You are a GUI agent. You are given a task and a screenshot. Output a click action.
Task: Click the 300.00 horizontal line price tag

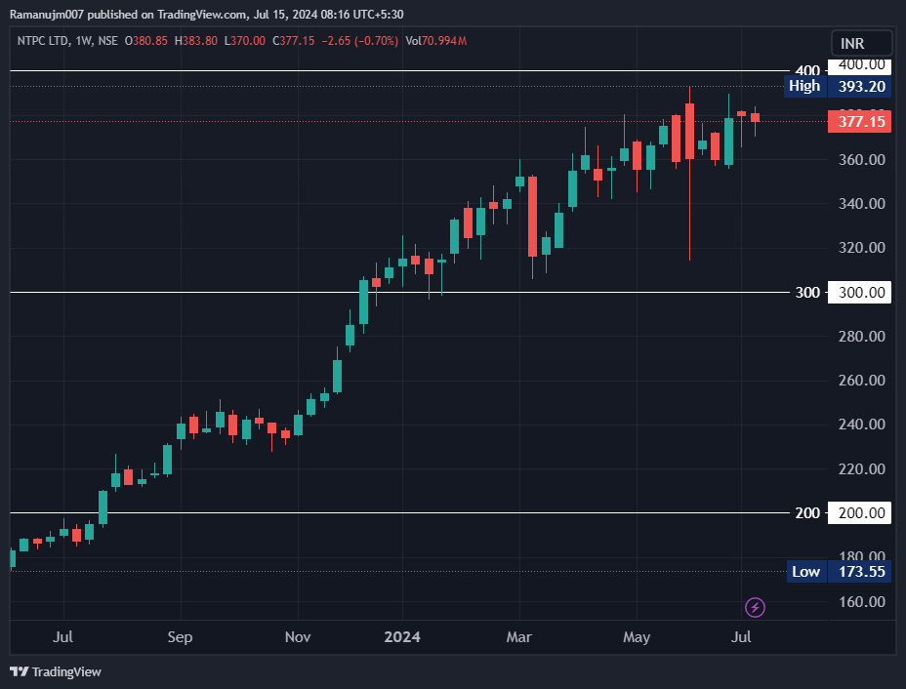859,292
